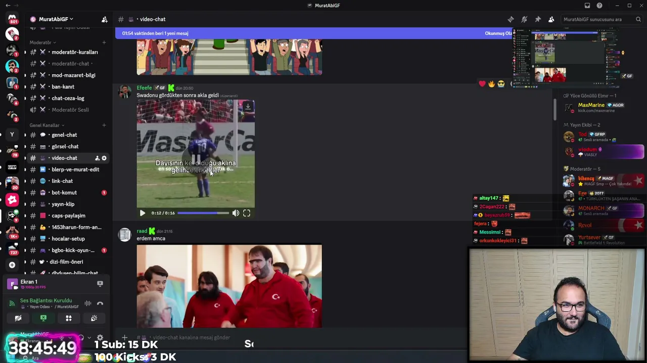
Task: Collapse the Moderatör category
Action: tap(42, 42)
